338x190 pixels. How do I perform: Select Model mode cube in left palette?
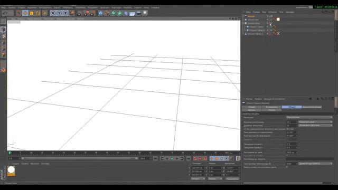click(x=3, y=30)
